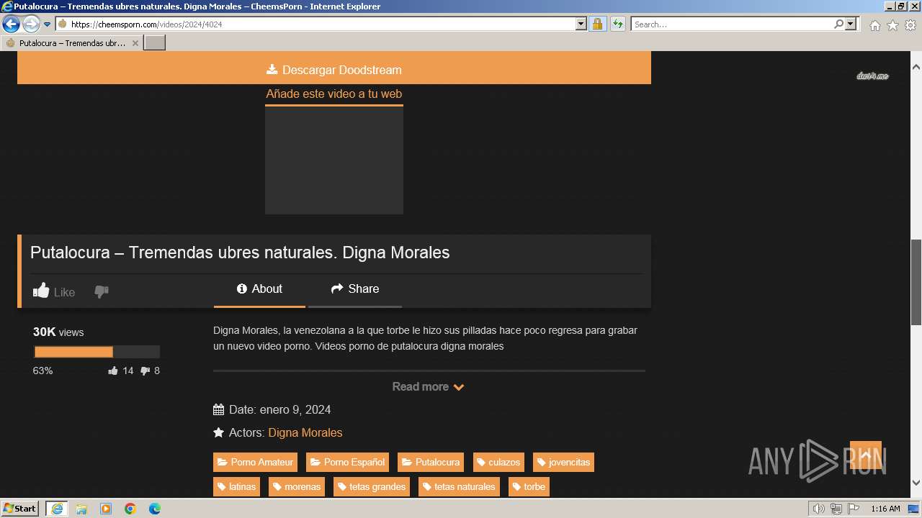
Task: Select the jovencitas tag
Action: (x=563, y=462)
